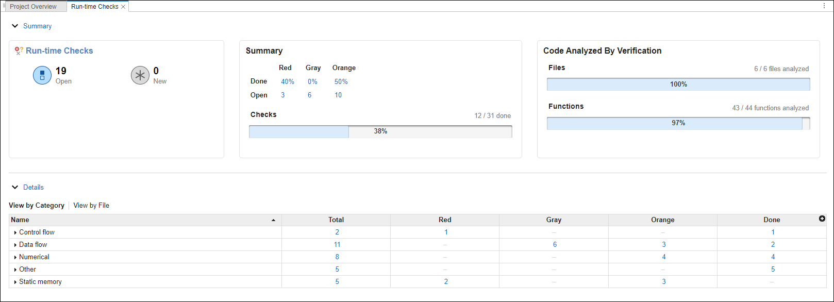Click the Open checks circle icon
The width and height of the screenshot is (834, 302).
click(x=42, y=75)
